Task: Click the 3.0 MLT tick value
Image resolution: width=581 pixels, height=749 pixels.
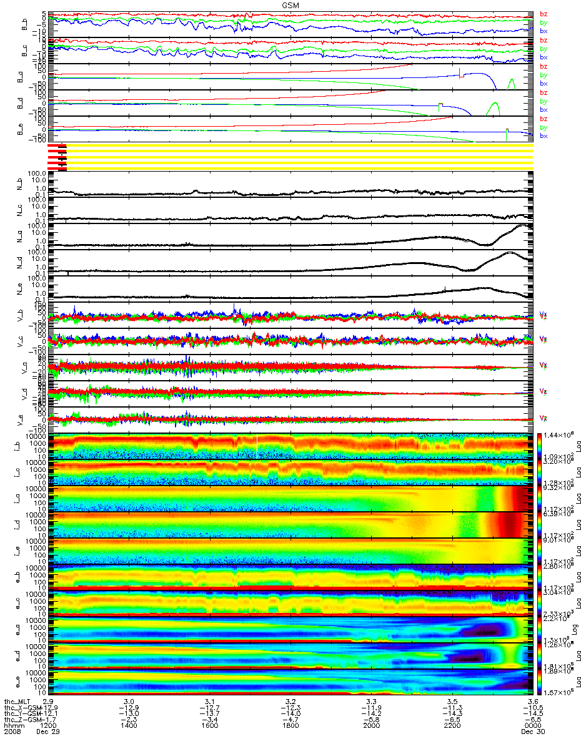Action: pyautogui.click(x=130, y=701)
